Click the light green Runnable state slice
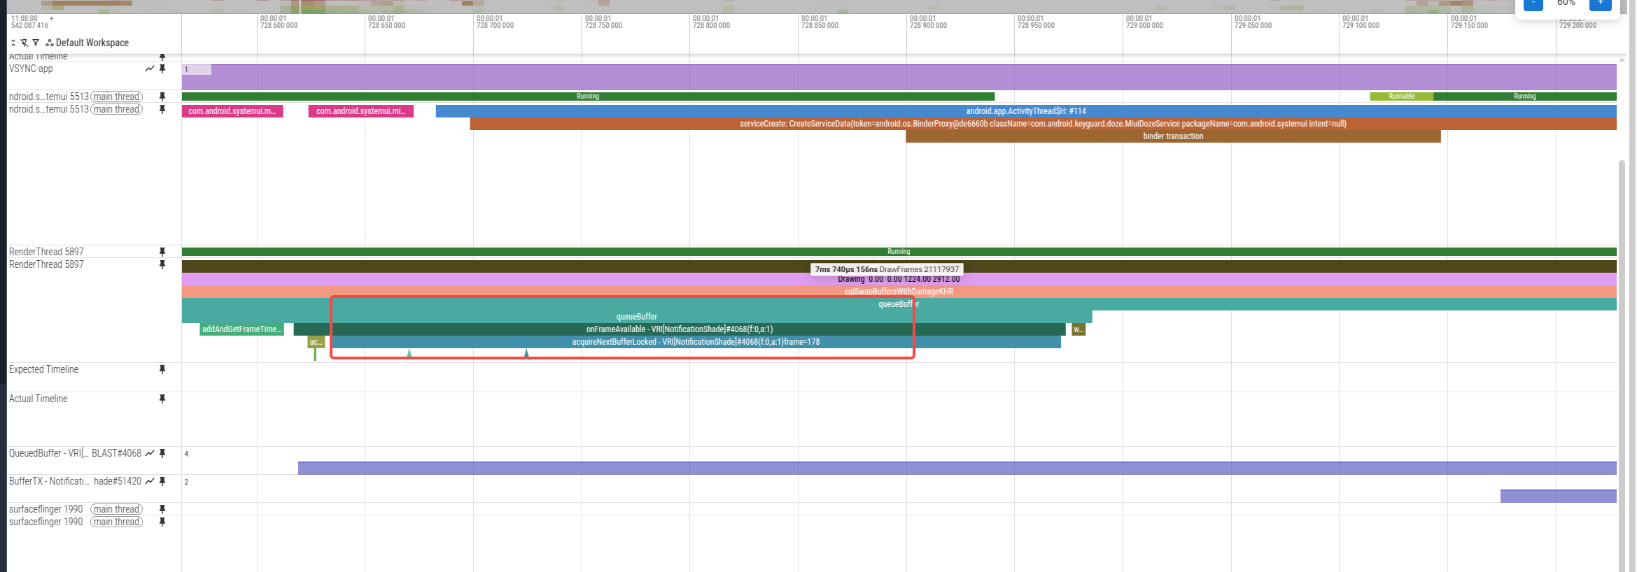 (x=1401, y=96)
